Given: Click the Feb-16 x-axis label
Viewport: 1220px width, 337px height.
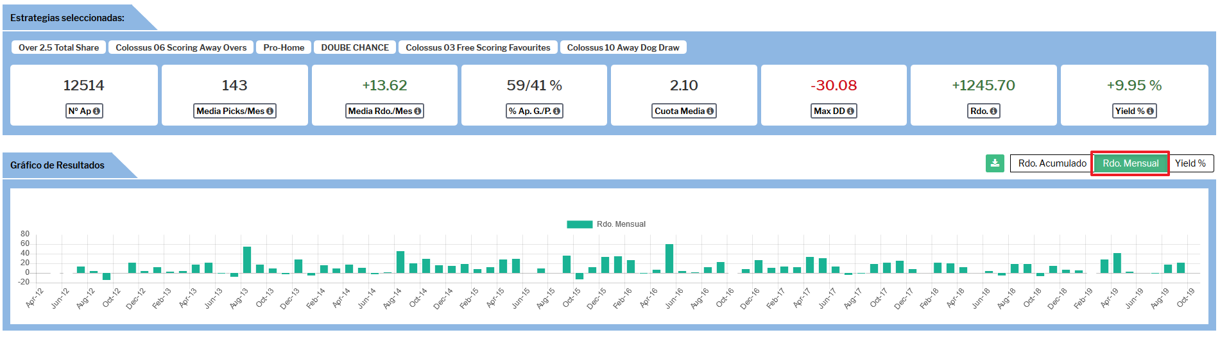Looking at the screenshot, I should (623, 298).
